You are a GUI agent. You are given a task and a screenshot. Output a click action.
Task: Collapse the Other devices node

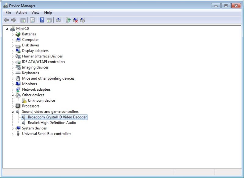tap(13, 95)
